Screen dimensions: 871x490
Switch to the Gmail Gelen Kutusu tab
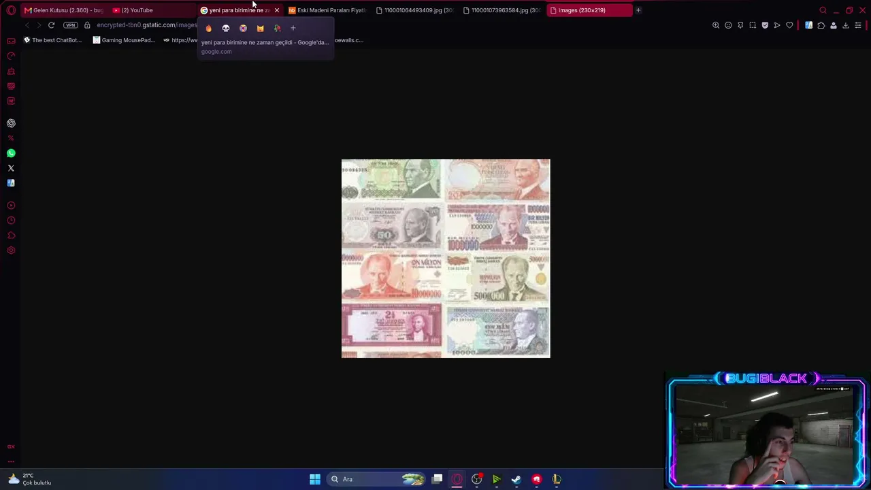point(64,10)
